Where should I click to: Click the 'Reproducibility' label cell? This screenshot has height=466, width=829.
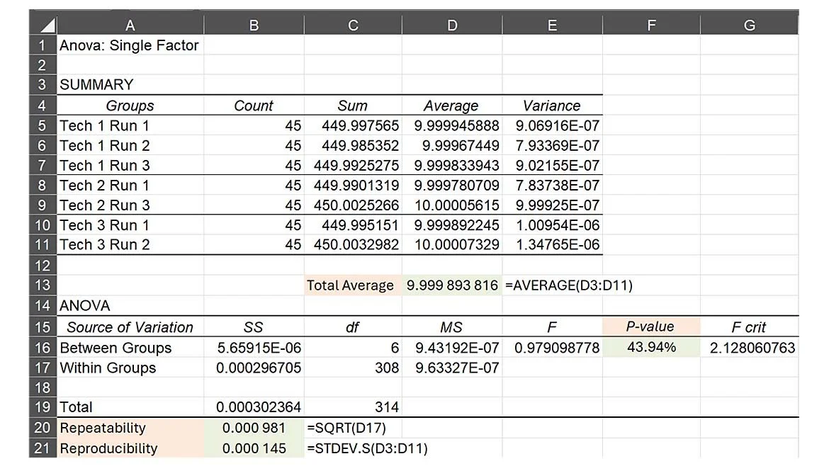click(130, 448)
